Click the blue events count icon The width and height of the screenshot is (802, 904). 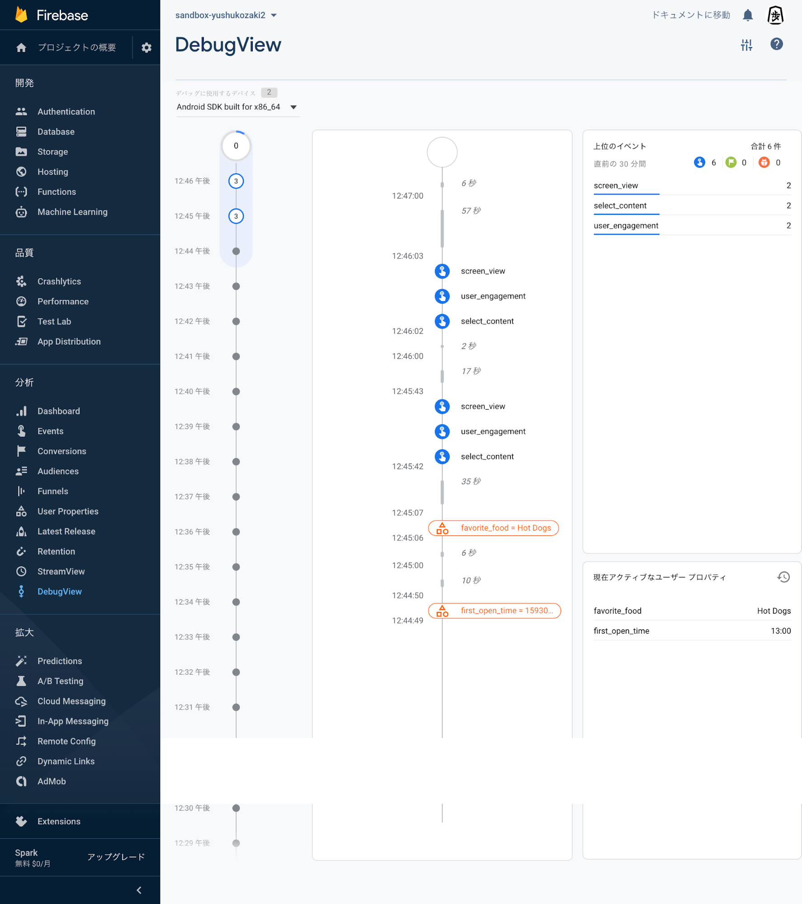tap(699, 162)
